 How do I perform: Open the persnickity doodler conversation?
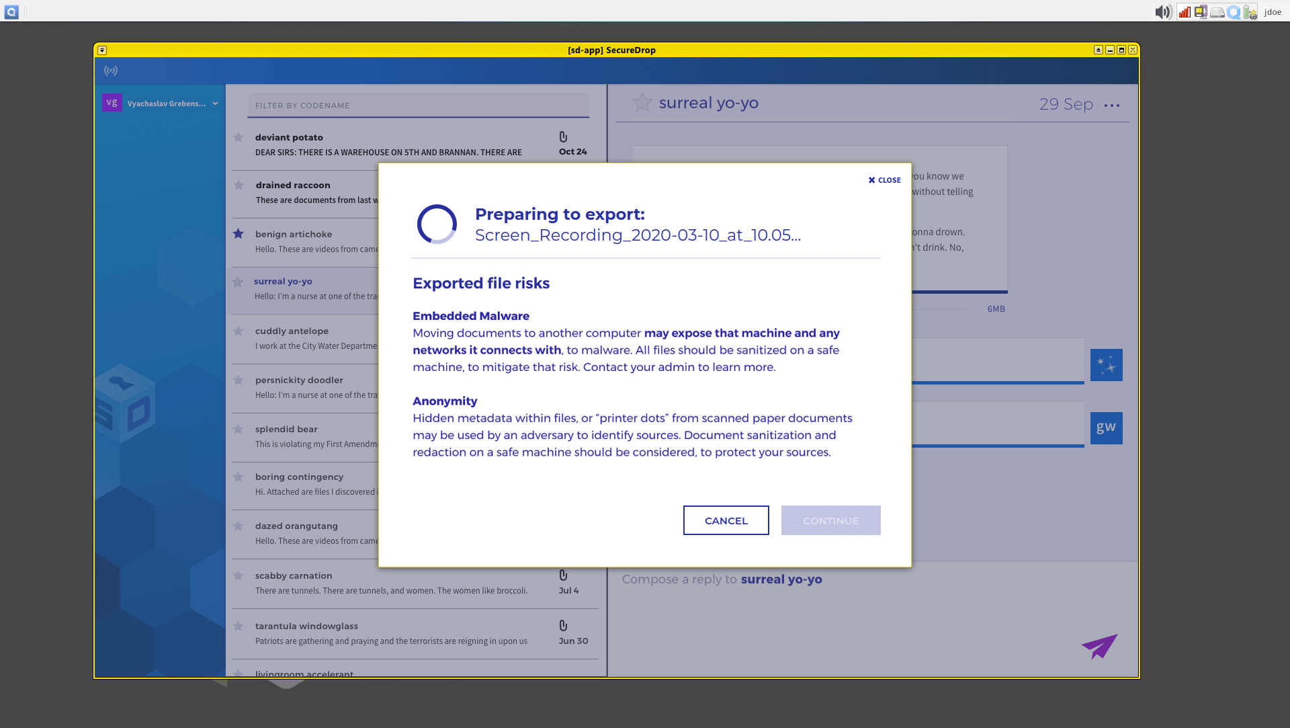(x=306, y=387)
